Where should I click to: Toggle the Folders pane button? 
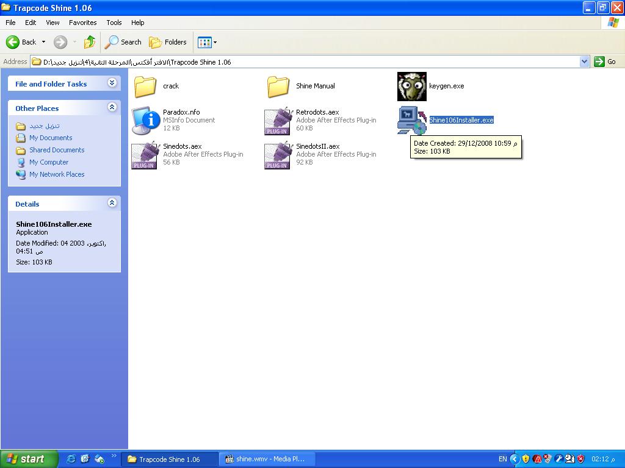pos(167,42)
